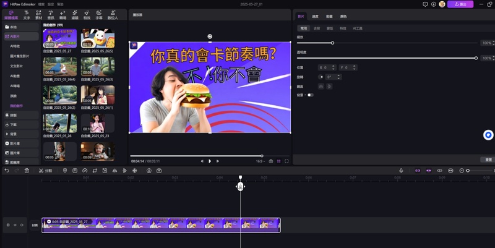Select the 特效 sub-tab in properties panel
The width and height of the screenshot is (495, 248).
[343, 28]
